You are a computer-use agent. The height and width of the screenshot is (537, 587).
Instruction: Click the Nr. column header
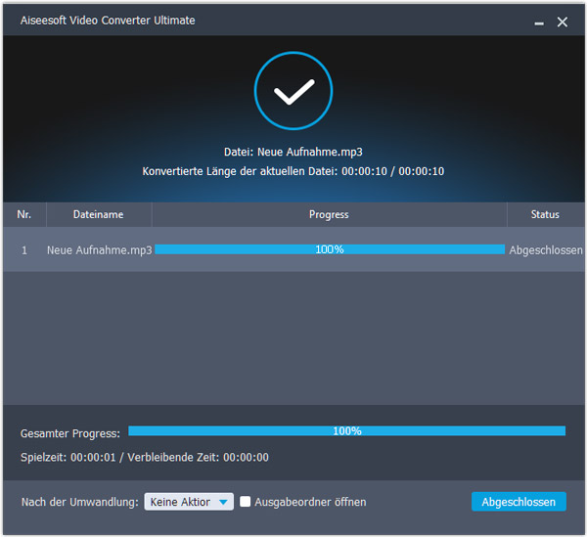pos(24,214)
